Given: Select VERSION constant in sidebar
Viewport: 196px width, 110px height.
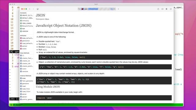Looking at the screenshot, I should (24, 31).
